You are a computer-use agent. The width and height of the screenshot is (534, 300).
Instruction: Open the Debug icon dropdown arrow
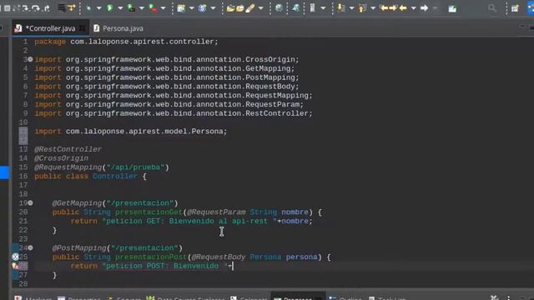pyautogui.click(x=98, y=8)
